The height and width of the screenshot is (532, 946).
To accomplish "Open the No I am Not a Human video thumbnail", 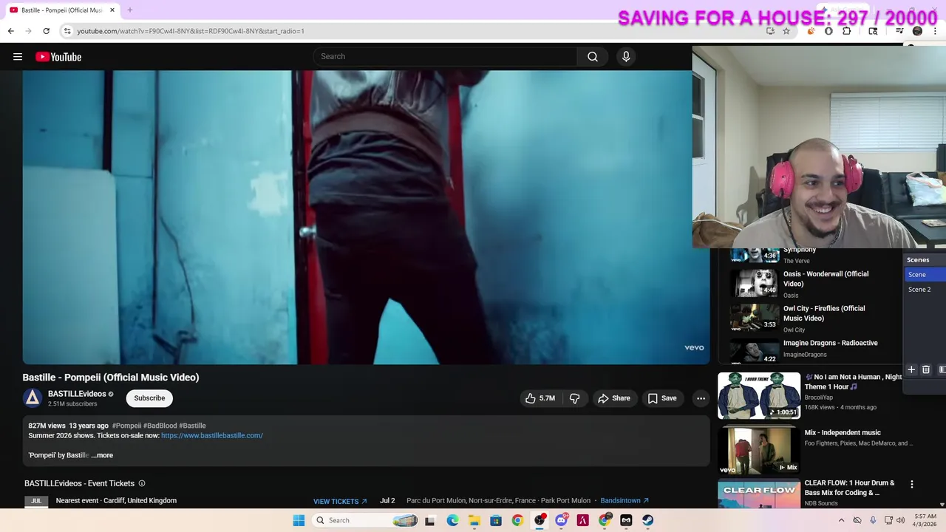I will (759, 395).
